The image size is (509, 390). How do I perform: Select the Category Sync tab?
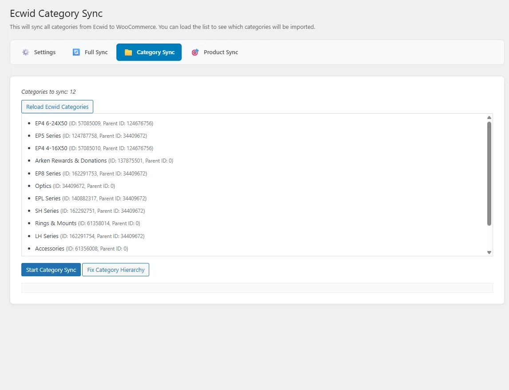149,52
